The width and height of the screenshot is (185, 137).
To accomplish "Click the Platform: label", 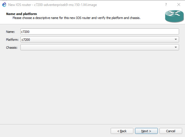I will tap(12, 40).
